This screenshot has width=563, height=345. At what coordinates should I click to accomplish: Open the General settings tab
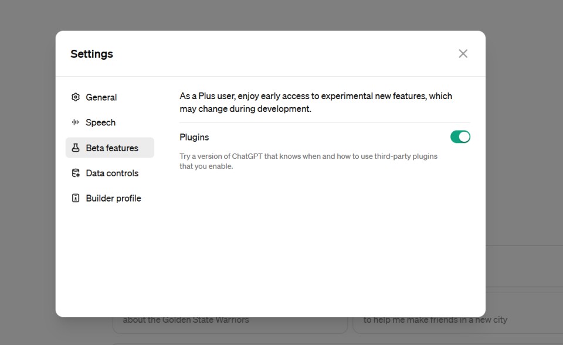coord(101,97)
